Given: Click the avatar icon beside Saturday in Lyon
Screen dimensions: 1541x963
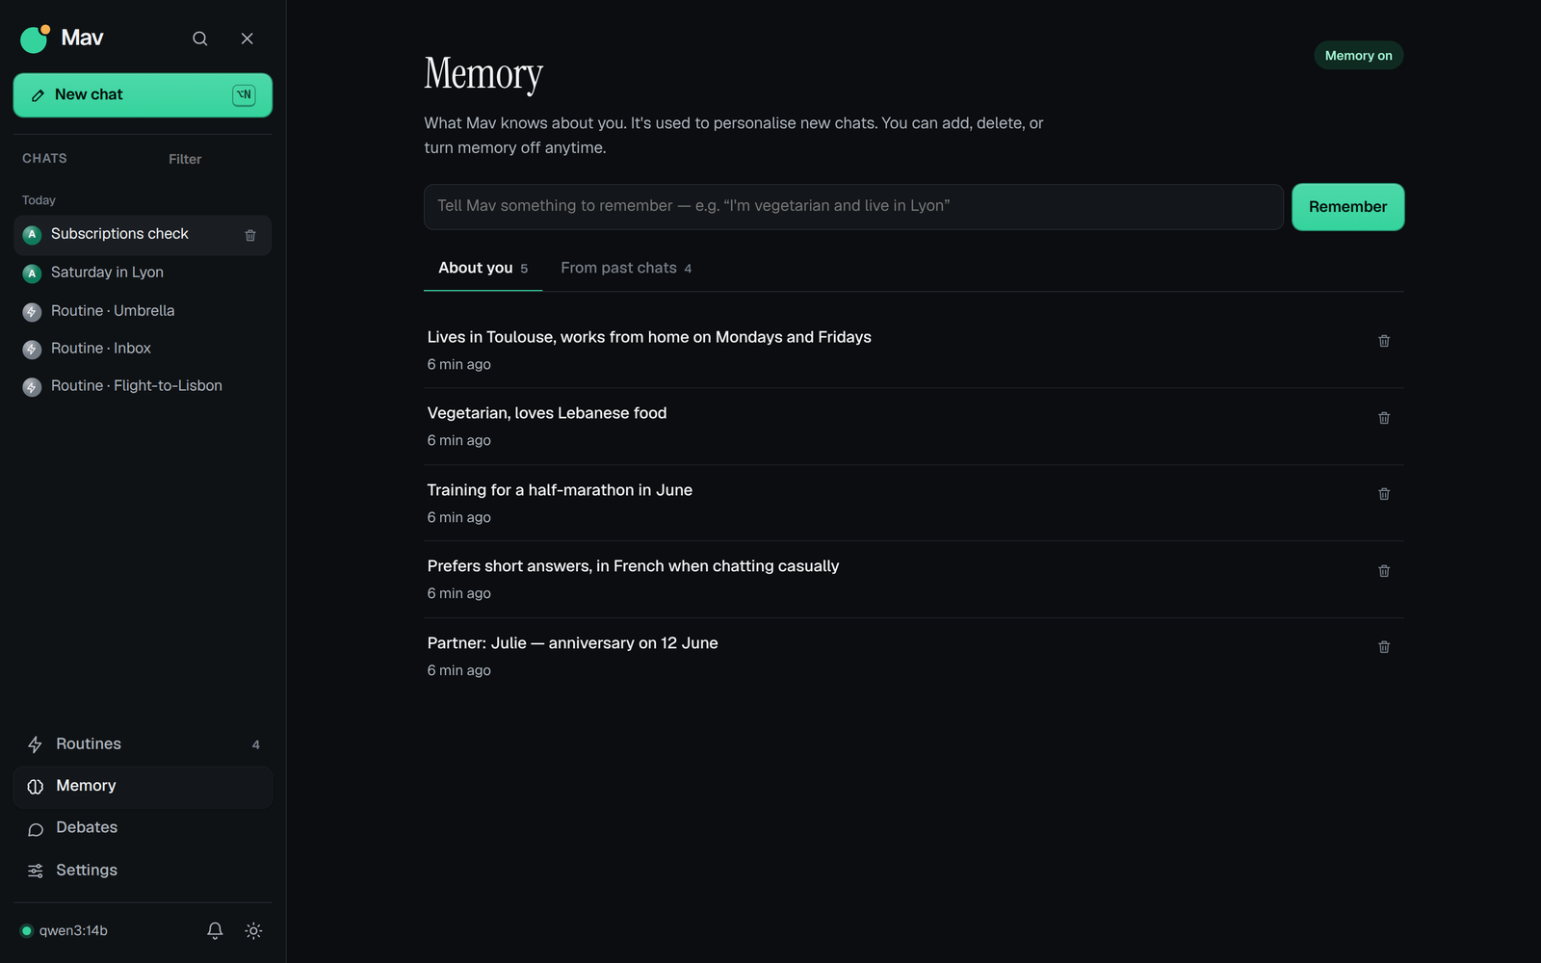Looking at the screenshot, I should (32, 273).
